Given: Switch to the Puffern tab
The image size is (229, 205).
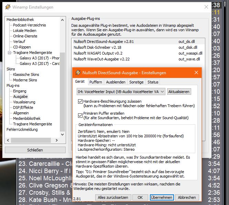Looking at the screenshot, I should tap(96, 82).
